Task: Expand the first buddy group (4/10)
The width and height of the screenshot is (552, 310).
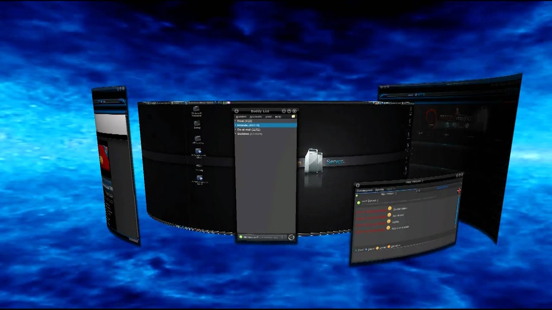Action: [265, 121]
